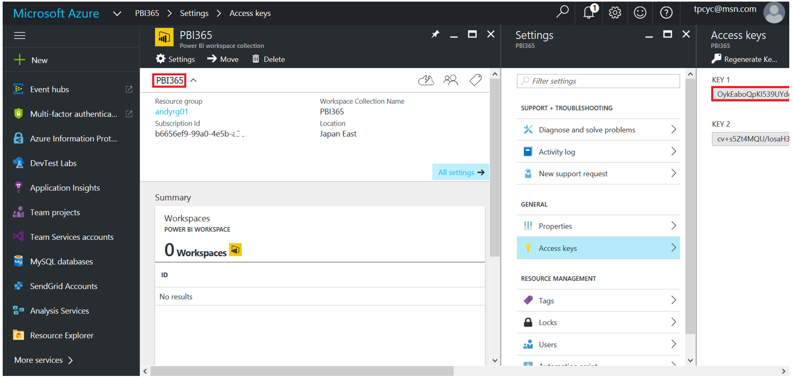Select the Resource Explorer icon
Screen dimensions: 793x377
pos(19,335)
